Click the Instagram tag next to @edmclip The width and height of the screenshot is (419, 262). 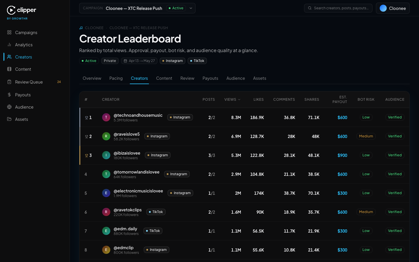(157, 250)
